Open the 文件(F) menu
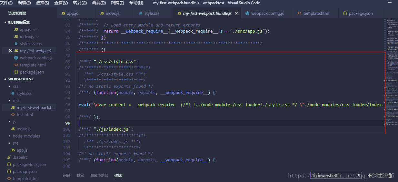This screenshot has width=398, height=182. tap(6, 3)
